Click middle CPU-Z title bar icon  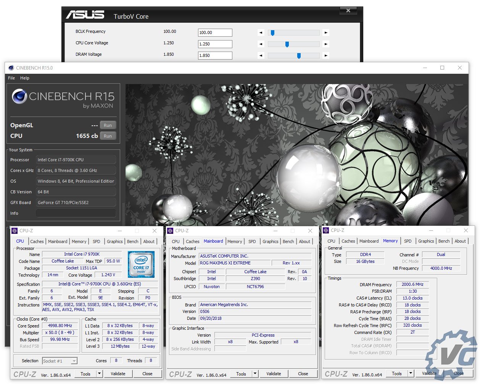point(170,231)
